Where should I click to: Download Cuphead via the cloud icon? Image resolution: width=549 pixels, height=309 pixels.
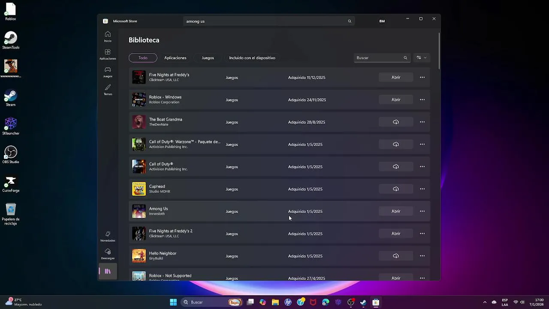click(396, 189)
